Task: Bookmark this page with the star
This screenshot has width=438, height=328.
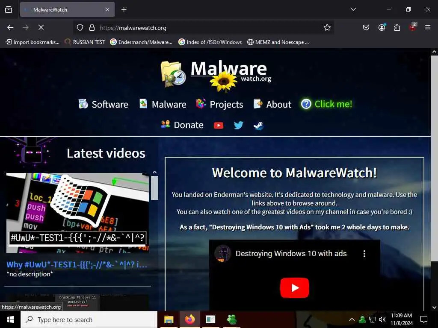Action: (327, 28)
